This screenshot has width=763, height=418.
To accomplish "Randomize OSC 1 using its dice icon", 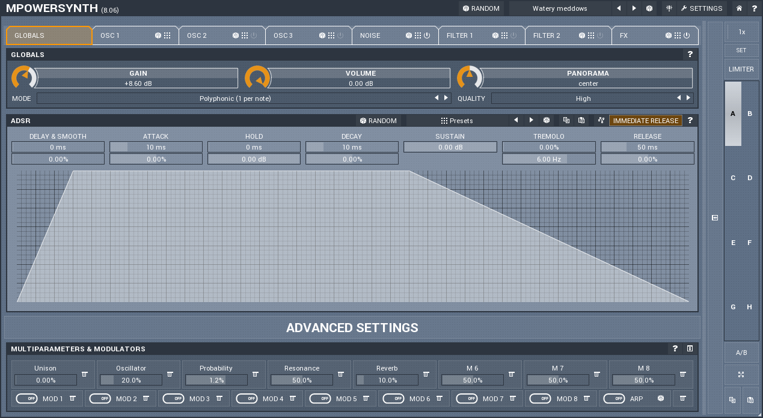I will click(x=158, y=35).
